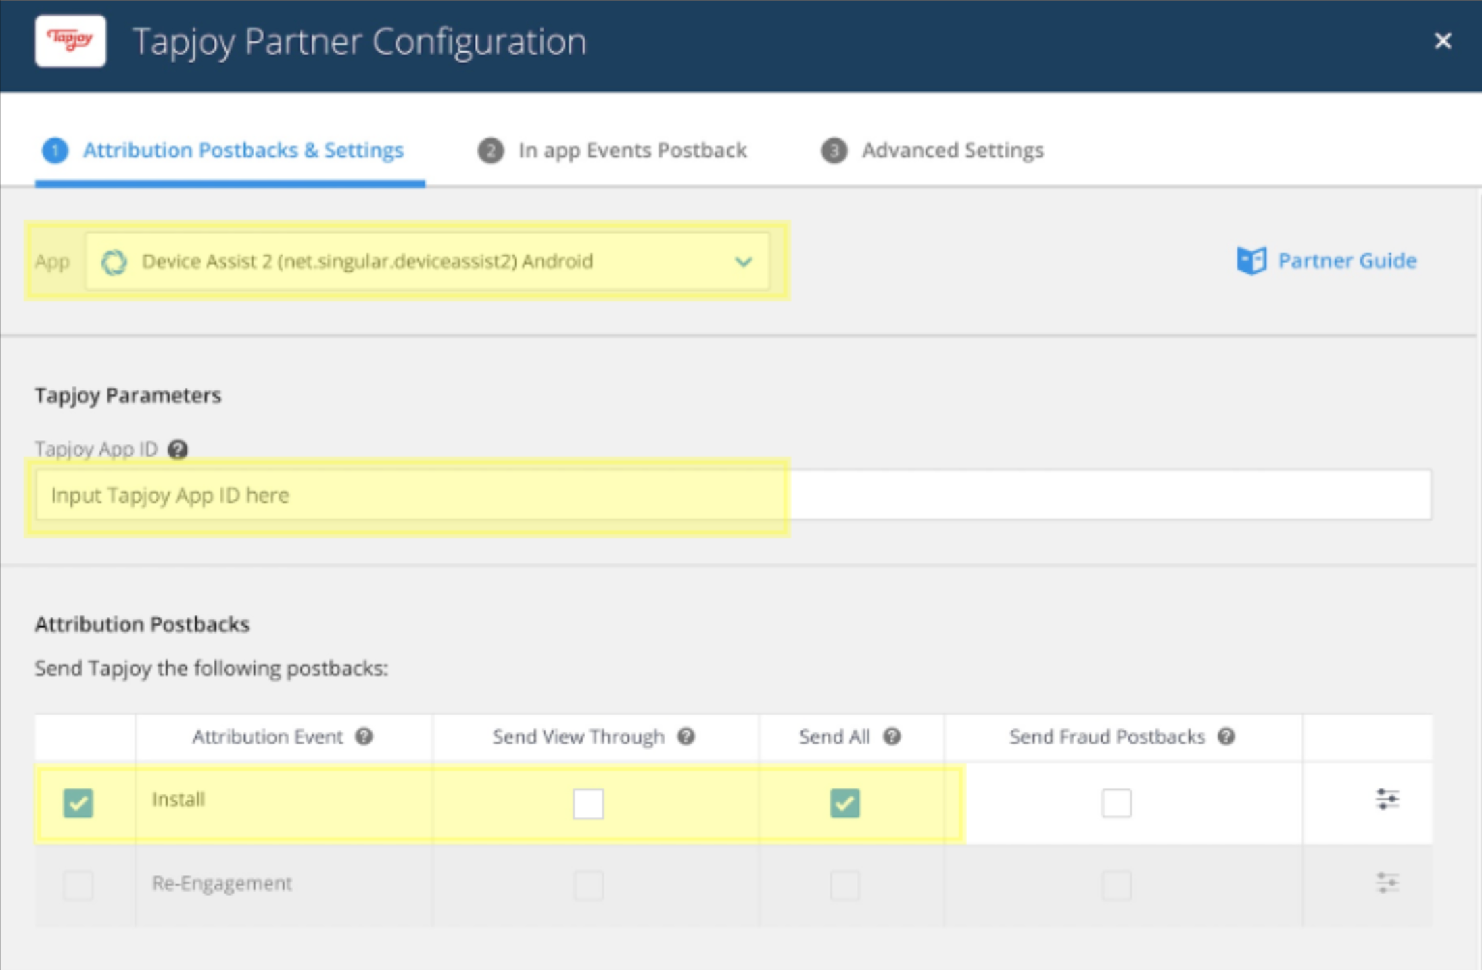Click Attribution Event help icon
1482x970 pixels.
click(x=364, y=736)
